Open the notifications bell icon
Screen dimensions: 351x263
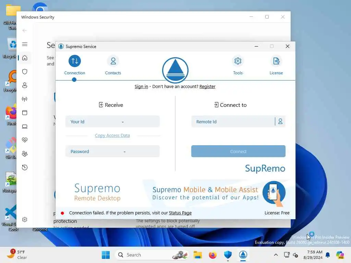click(x=328, y=255)
